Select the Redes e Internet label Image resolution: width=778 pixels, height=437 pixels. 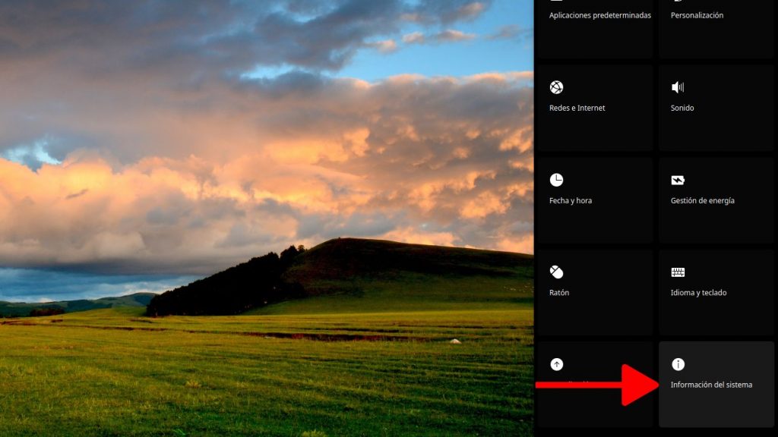tap(577, 108)
